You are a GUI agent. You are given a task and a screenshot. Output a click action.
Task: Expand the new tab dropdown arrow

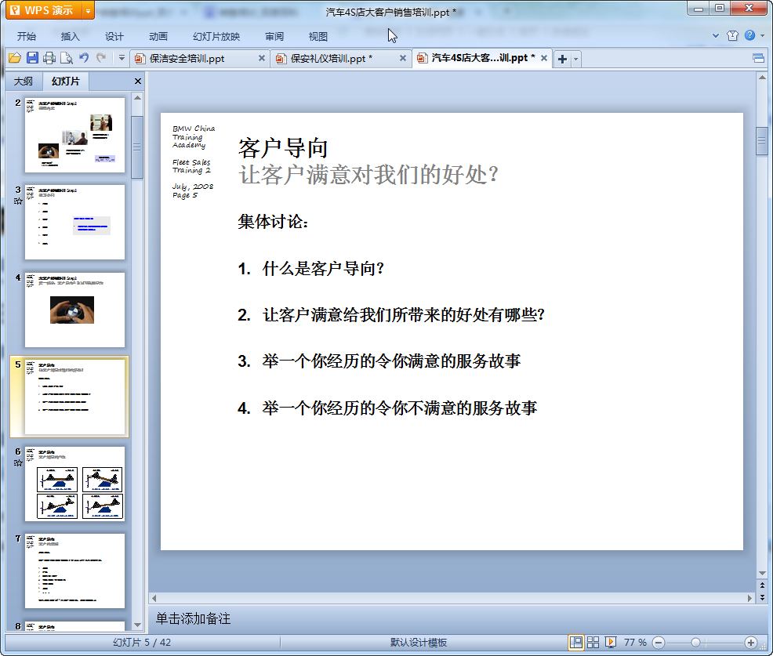[575, 59]
